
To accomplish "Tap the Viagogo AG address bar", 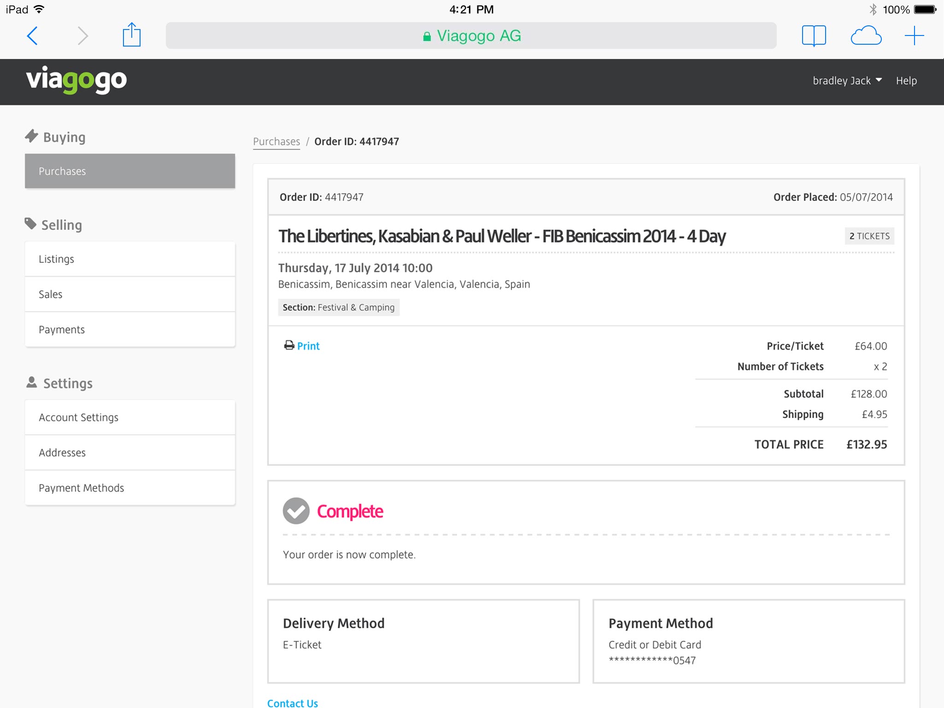I will click(x=471, y=35).
